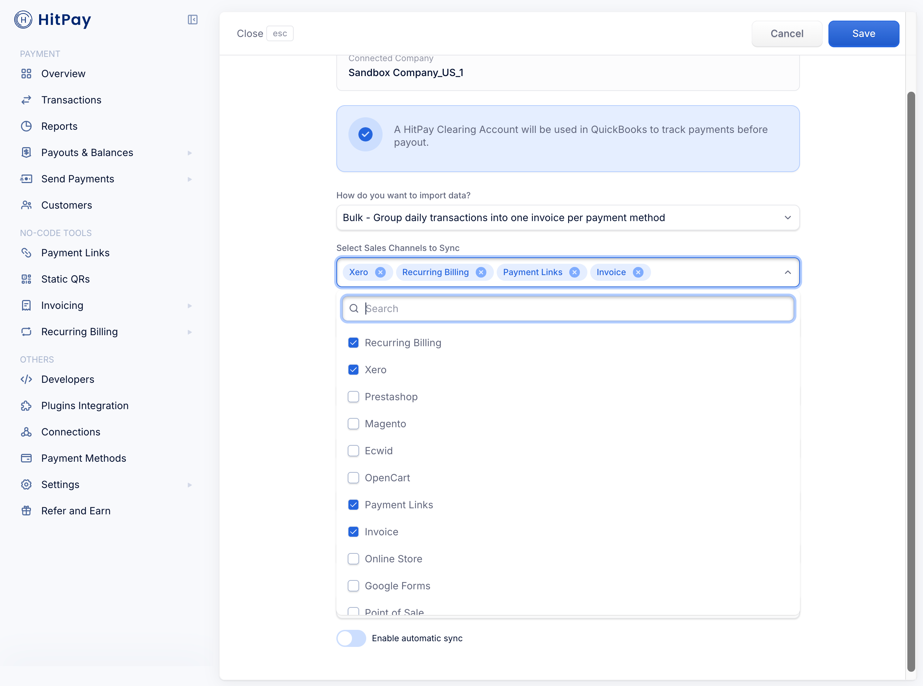Click the Payment Links chain icon
The width and height of the screenshot is (923, 686).
pyautogui.click(x=26, y=252)
